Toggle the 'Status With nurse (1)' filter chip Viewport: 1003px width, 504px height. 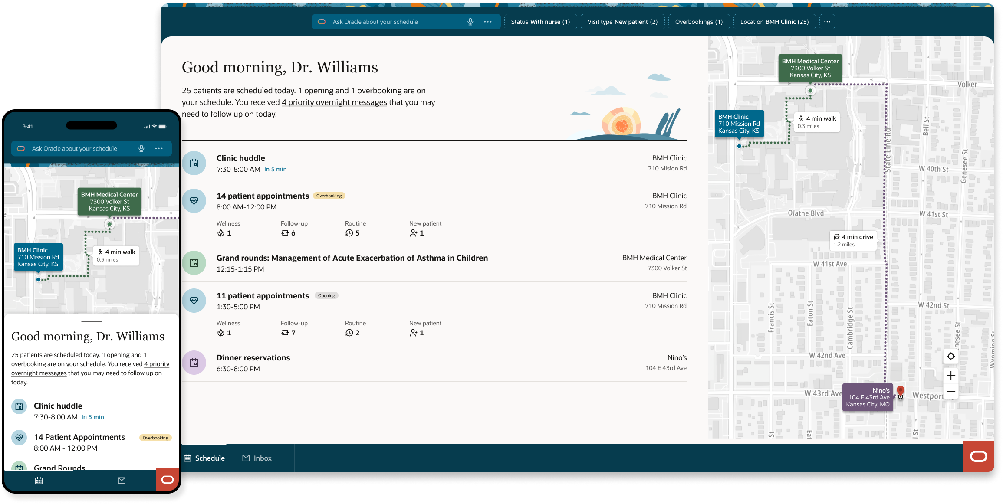540,22
